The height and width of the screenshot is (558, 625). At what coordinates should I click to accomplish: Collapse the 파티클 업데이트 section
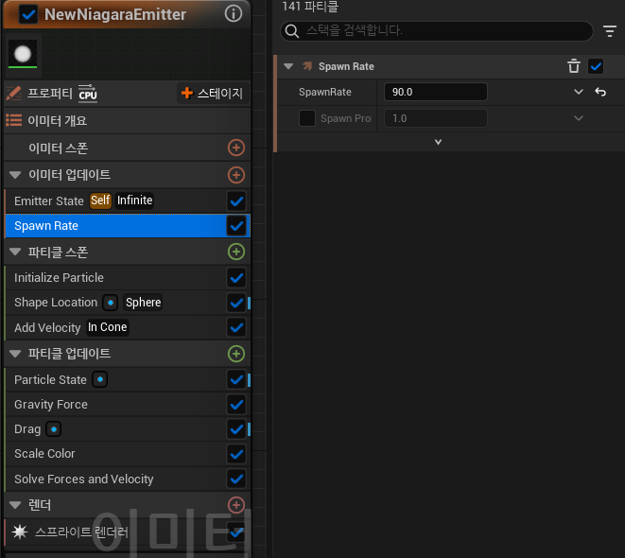15,354
